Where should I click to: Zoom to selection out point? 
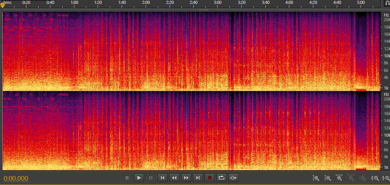pyautogui.click(x=386, y=178)
